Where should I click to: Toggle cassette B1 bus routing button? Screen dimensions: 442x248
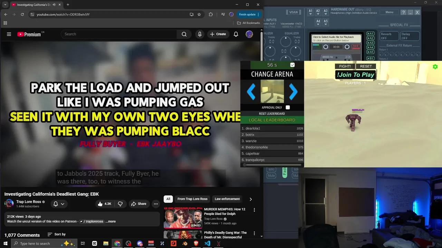point(370,59)
